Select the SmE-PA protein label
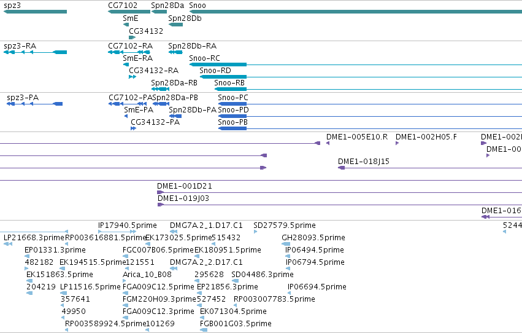 click(x=139, y=110)
